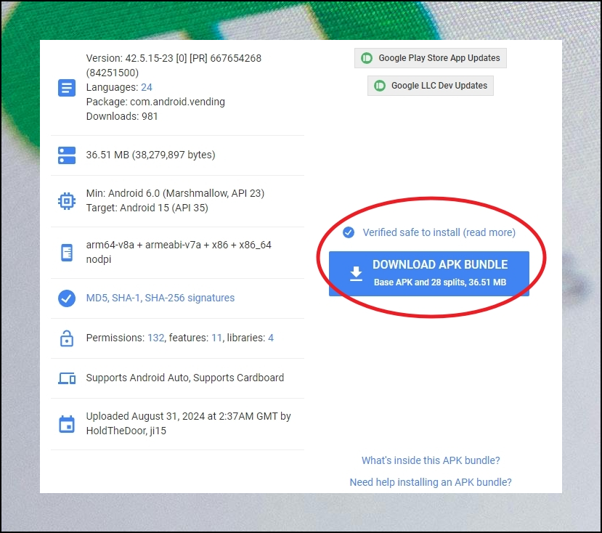Click the architecture device icon
Image resolution: width=602 pixels, height=533 pixels.
tap(67, 253)
